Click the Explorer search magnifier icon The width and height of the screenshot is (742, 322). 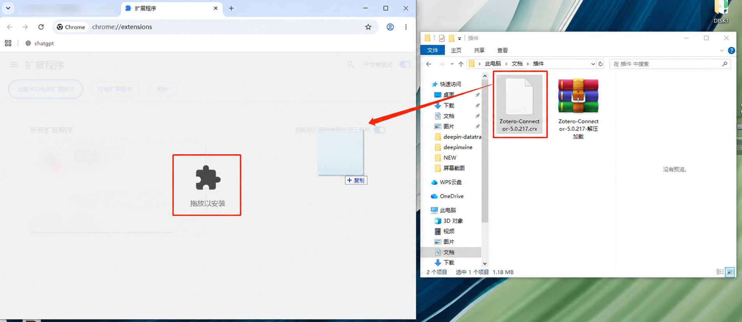pyautogui.click(x=725, y=64)
